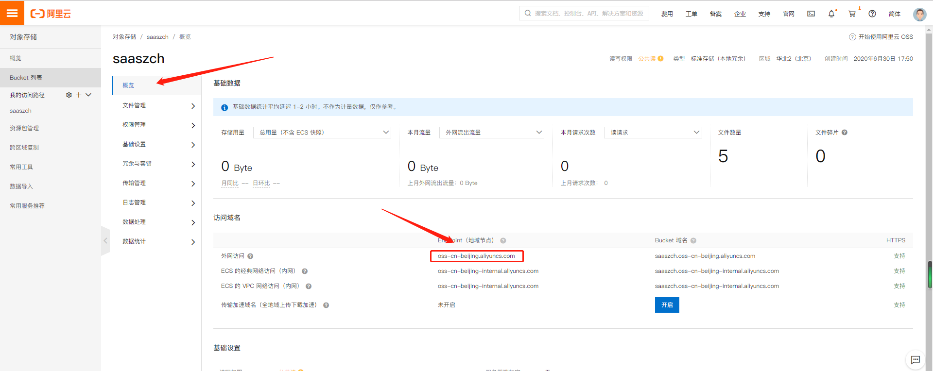
Task: Click 日环比 label under storage usage
Action: point(261,183)
